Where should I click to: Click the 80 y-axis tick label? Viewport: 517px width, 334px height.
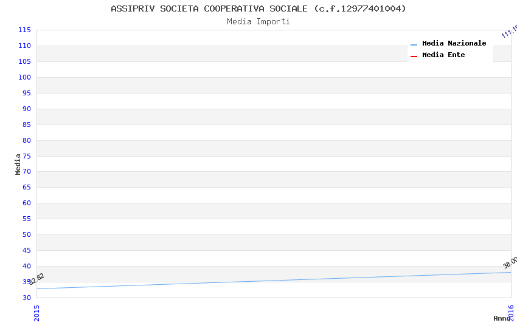pyautogui.click(x=26, y=140)
